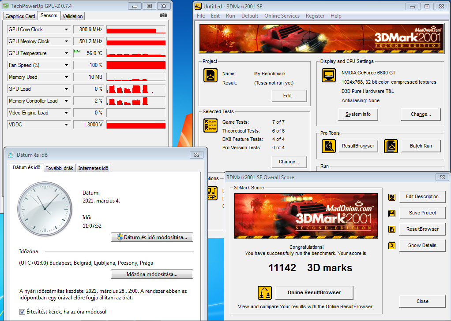Open the GPU Load sensor dropdown
451x321 pixels.
click(67, 89)
